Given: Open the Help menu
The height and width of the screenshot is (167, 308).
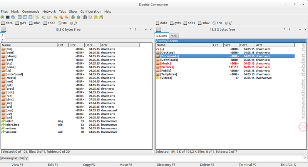Looking at the screenshot, I should pyautogui.click(x=108, y=12).
